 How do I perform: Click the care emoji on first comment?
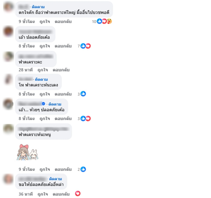(109, 21)
